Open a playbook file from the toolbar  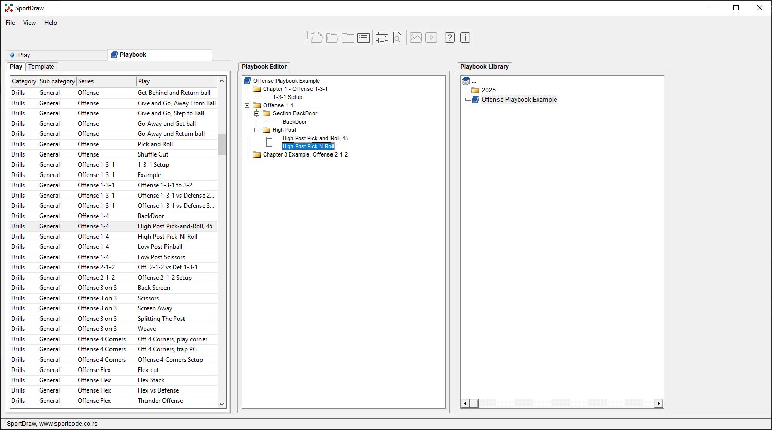pos(316,37)
